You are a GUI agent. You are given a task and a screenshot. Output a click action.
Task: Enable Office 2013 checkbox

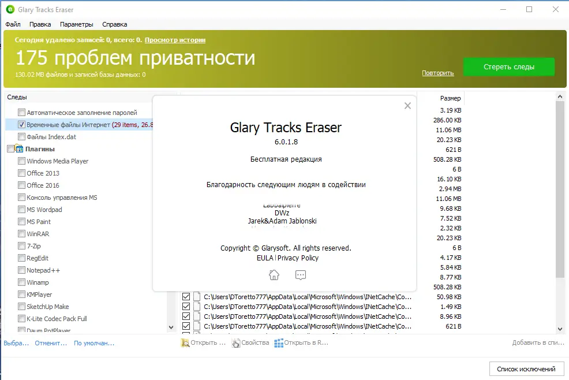pyautogui.click(x=21, y=173)
